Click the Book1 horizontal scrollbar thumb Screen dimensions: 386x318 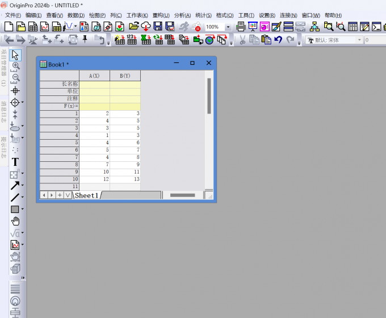click(x=182, y=195)
